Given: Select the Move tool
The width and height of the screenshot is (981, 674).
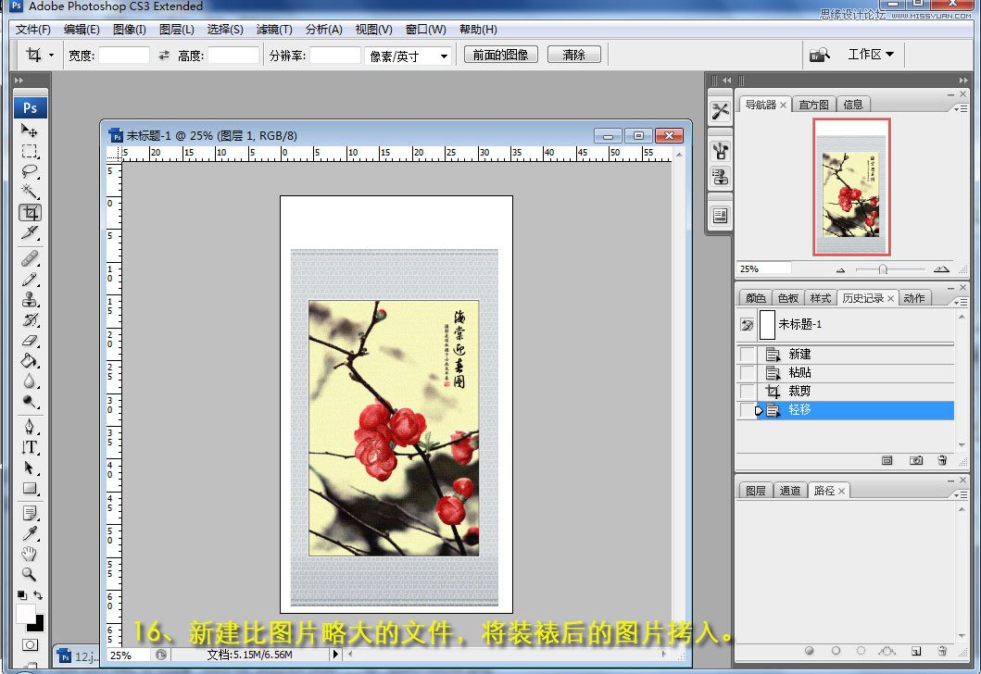Looking at the screenshot, I should [30, 131].
